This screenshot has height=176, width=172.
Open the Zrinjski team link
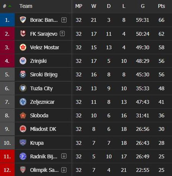coord(38,61)
